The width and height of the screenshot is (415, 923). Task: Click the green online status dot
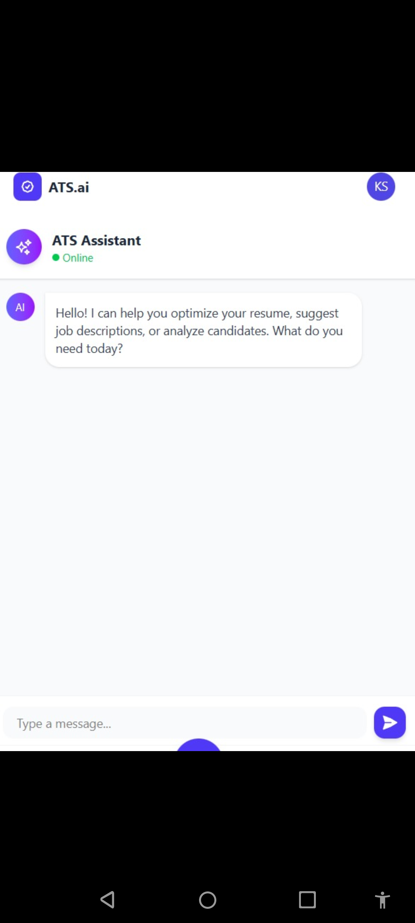coord(56,258)
